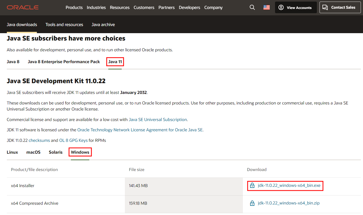Select the Linux platform tab
This screenshot has width=363, height=215.
tap(12, 152)
